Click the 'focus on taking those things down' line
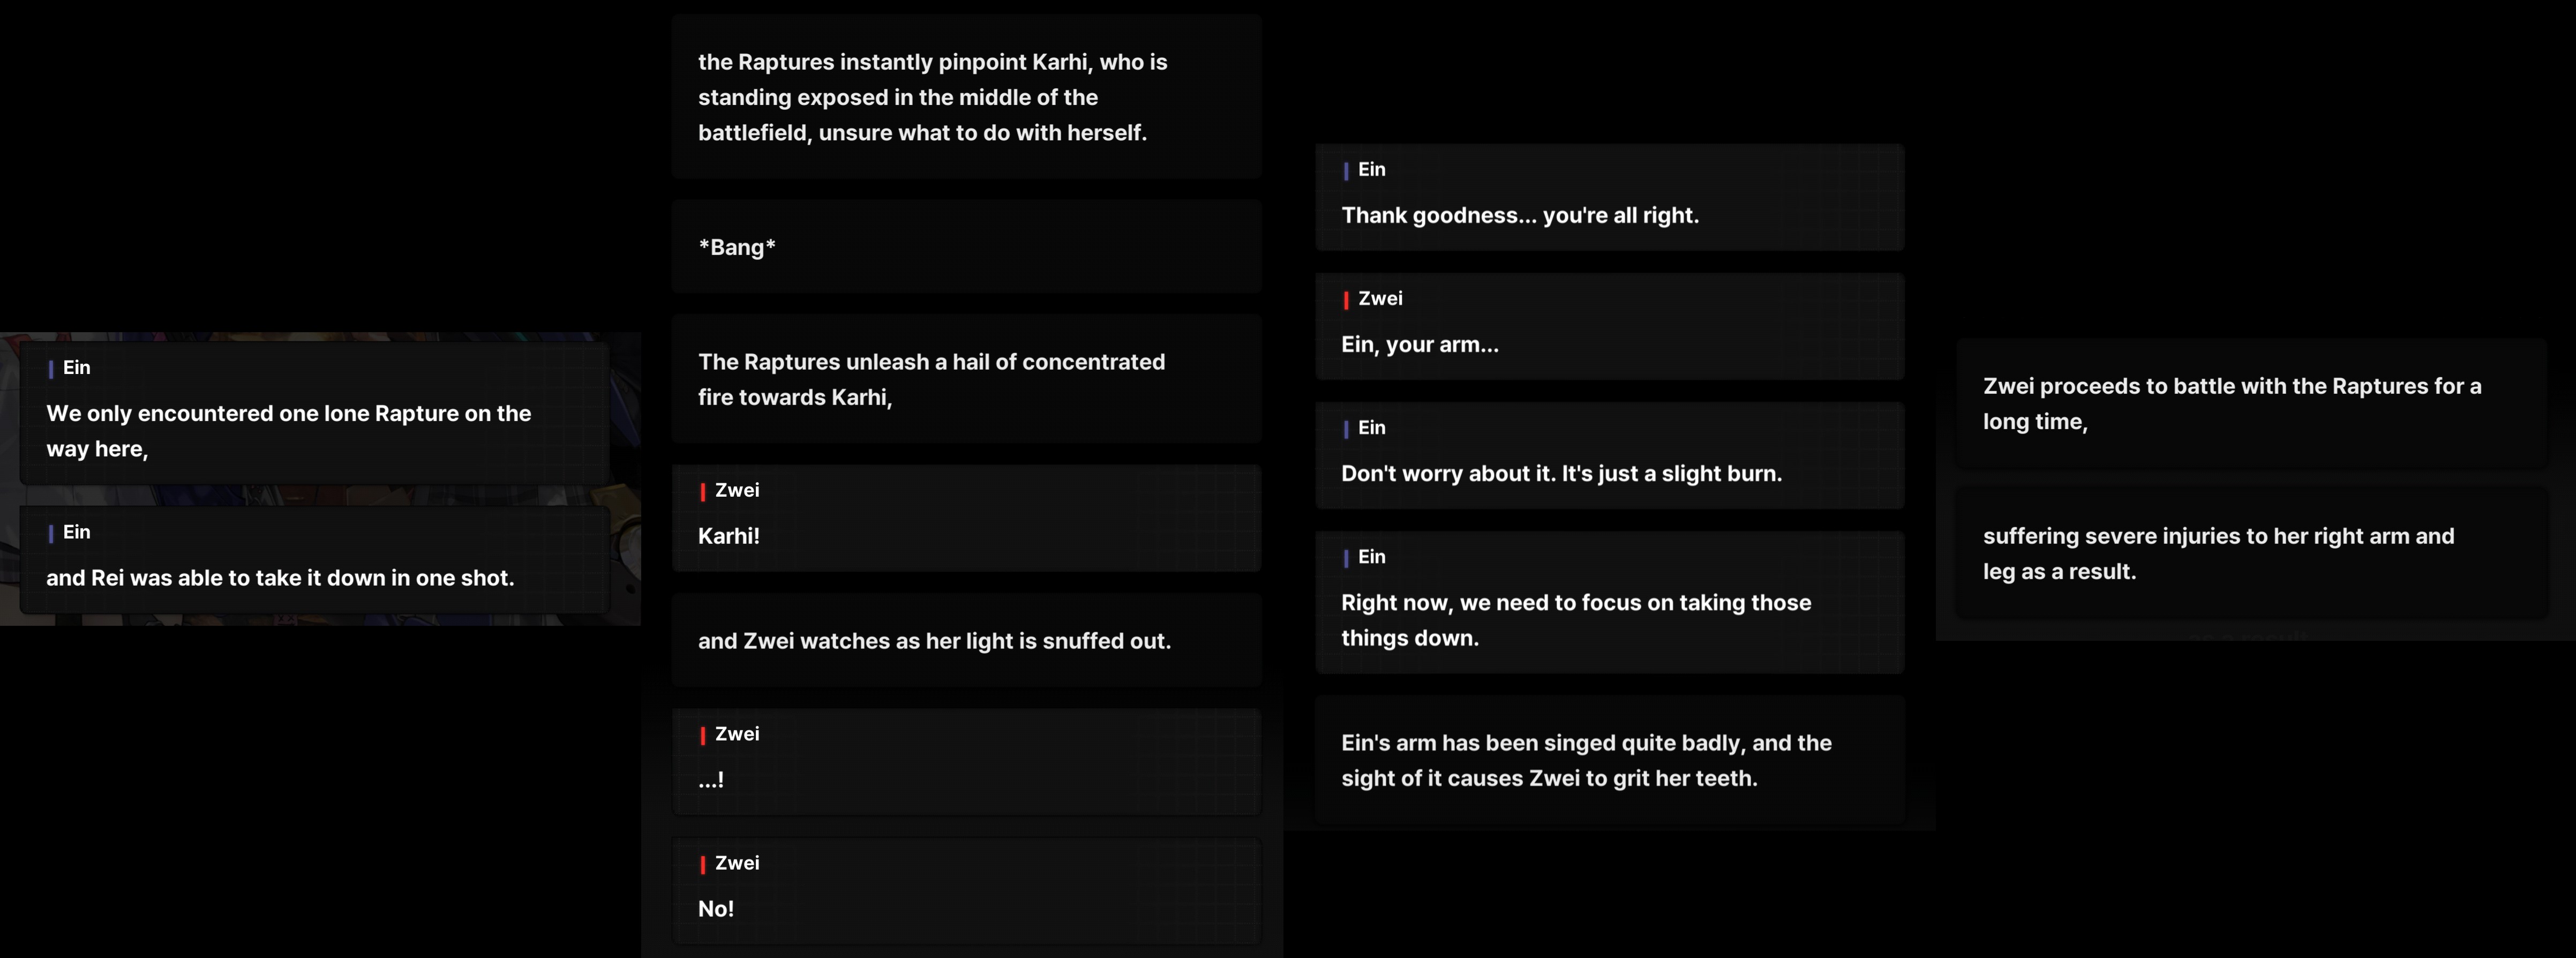The height and width of the screenshot is (958, 2576). [1610, 602]
